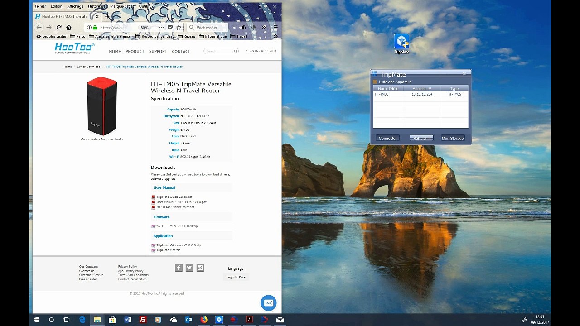The height and width of the screenshot is (326, 580).
Task: Open the Réseau bookmarks folder
Action: pos(187,36)
